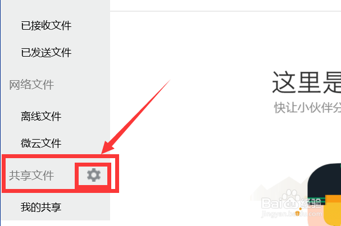Image resolution: width=341 pixels, height=226 pixels.
Task: Click the gray 快让小伙伴 subtitle text
Action: (307, 108)
